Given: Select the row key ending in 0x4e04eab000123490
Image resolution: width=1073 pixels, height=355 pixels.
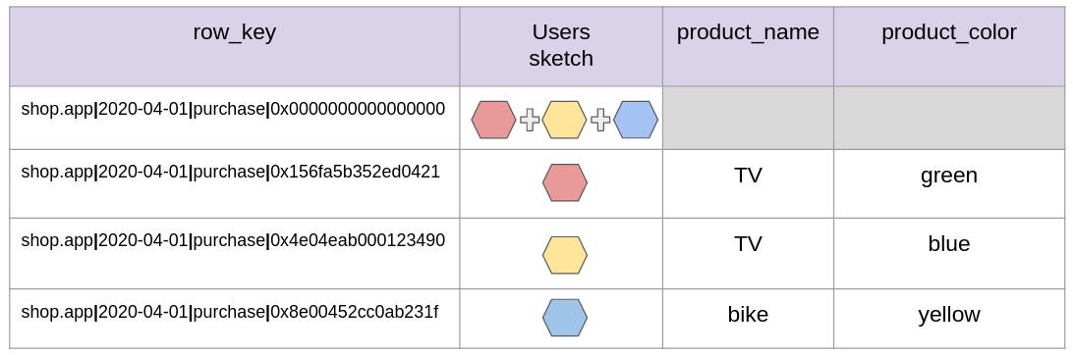Looking at the screenshot, I should click(233, 241).
